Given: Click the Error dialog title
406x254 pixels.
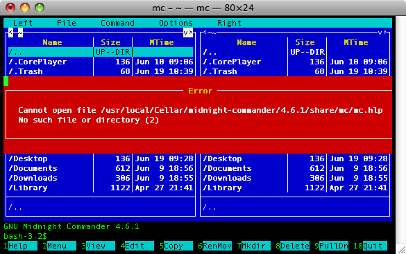Looking at the screenshot, I should [x=200, y=91].
